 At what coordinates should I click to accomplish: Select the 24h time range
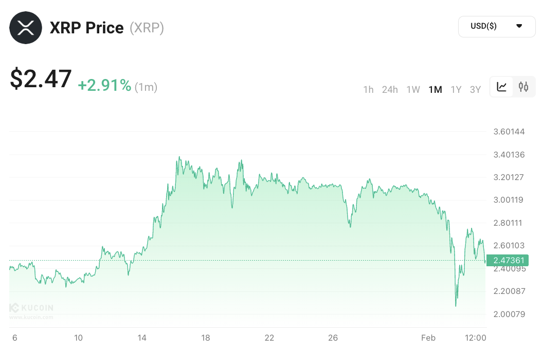click(x=390, y=90)
